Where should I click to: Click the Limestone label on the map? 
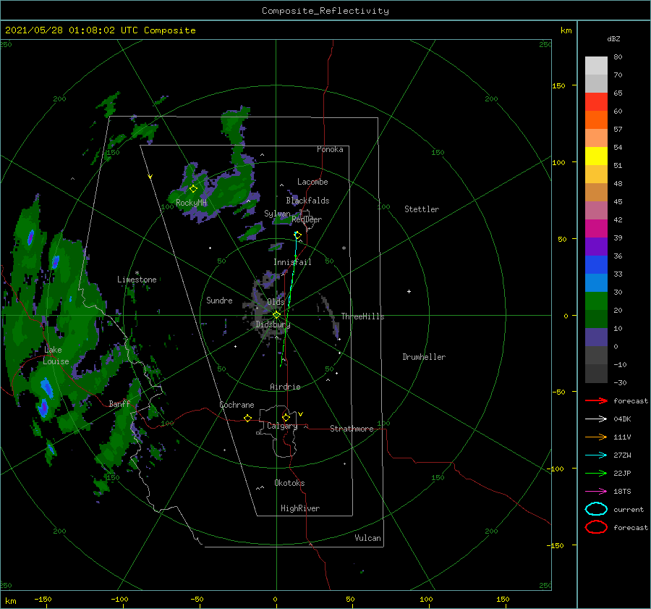tap(137, 280)
